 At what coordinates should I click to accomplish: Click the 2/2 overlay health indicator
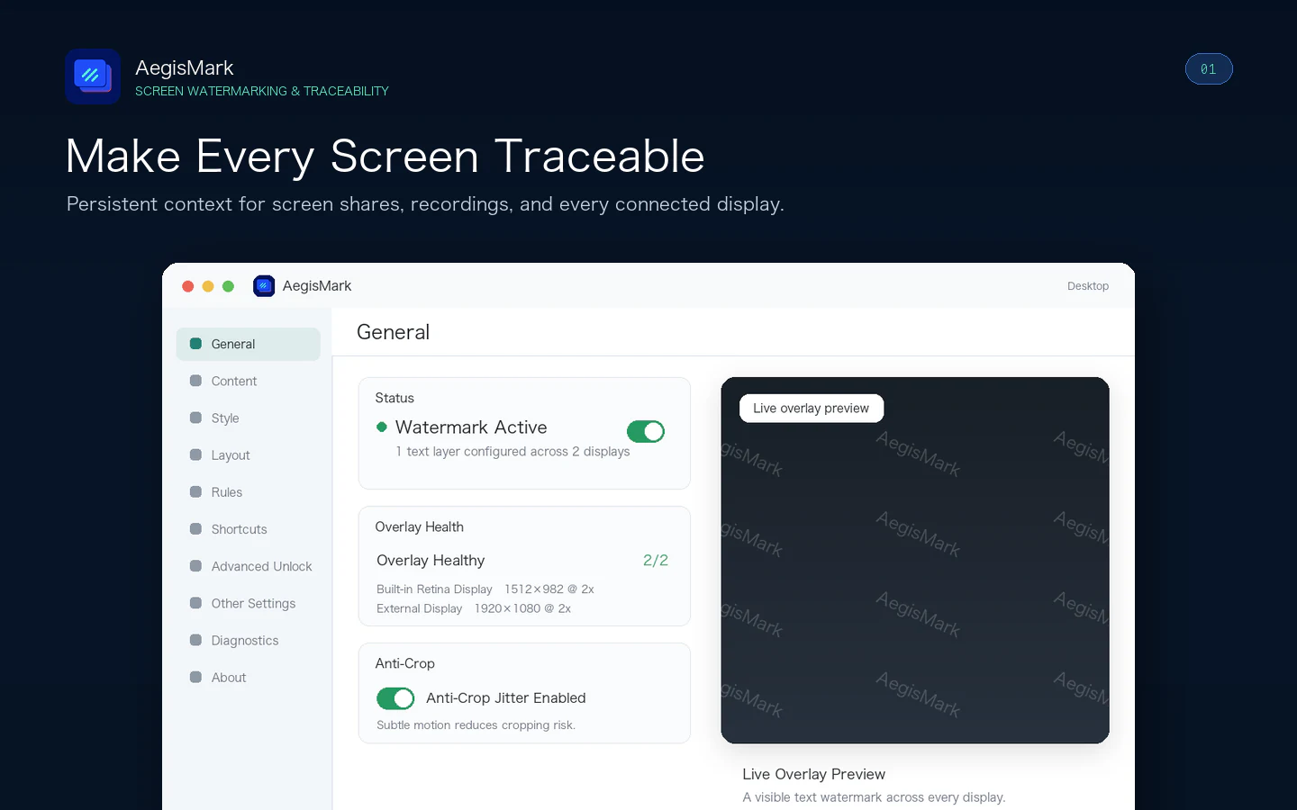tap(656, 560)
